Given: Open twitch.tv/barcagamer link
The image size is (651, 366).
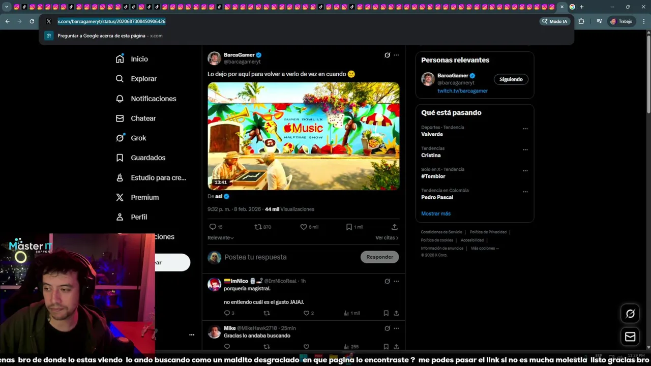Looking at the screenshot, I should (462, 91).
